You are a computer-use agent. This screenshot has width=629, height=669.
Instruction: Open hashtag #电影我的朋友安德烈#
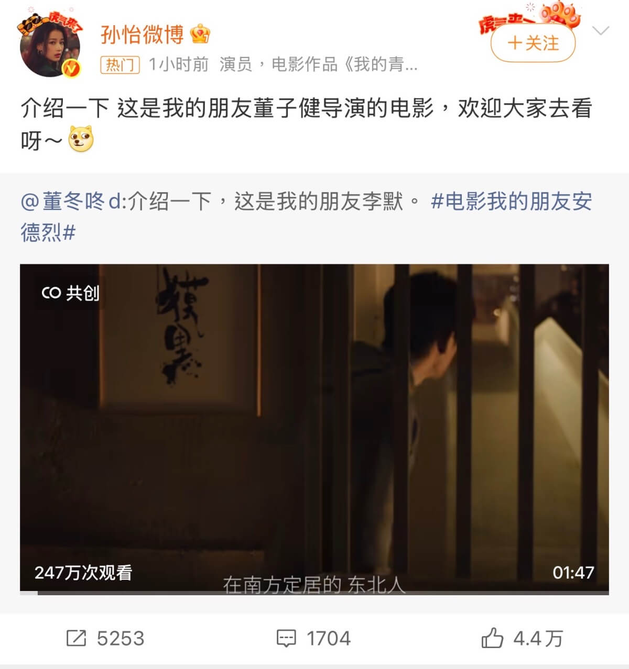click(306, 216)
